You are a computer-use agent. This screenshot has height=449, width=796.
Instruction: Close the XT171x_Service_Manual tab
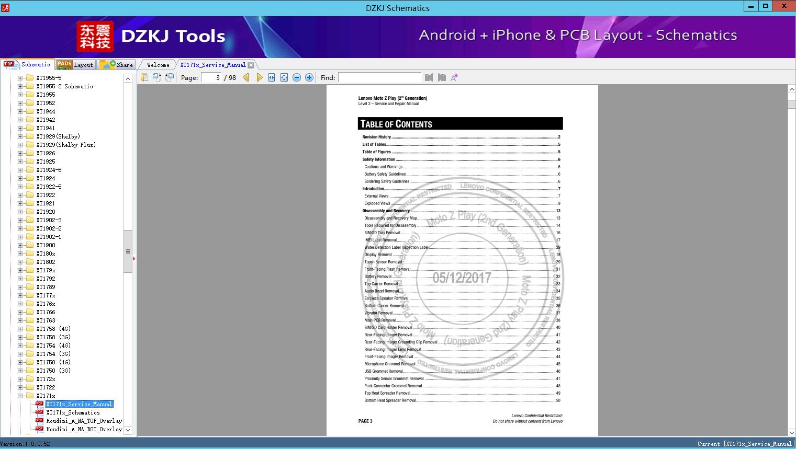251,65
